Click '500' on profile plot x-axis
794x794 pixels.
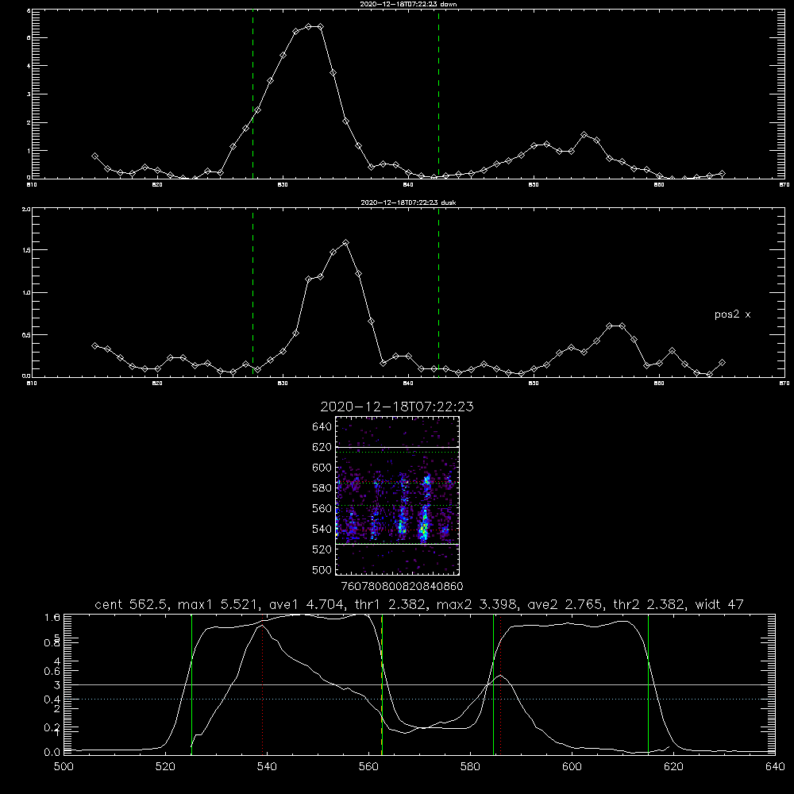[64, 767]
